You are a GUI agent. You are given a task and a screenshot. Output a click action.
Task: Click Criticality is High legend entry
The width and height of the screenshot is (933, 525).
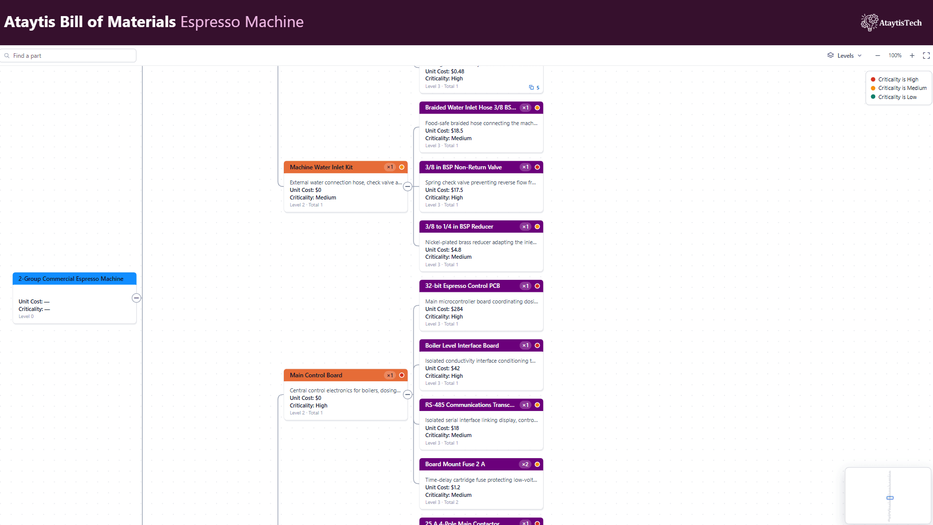(x=894, y=79)
